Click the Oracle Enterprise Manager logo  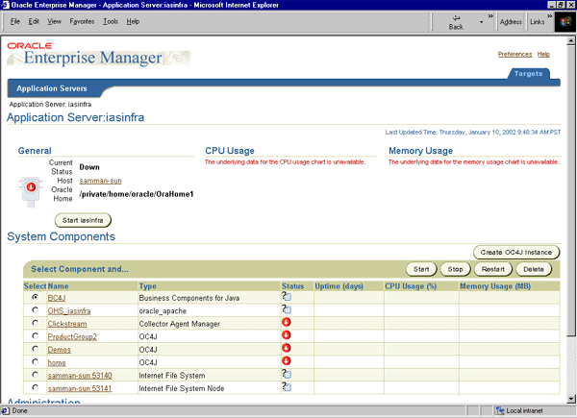coord(99,54)
